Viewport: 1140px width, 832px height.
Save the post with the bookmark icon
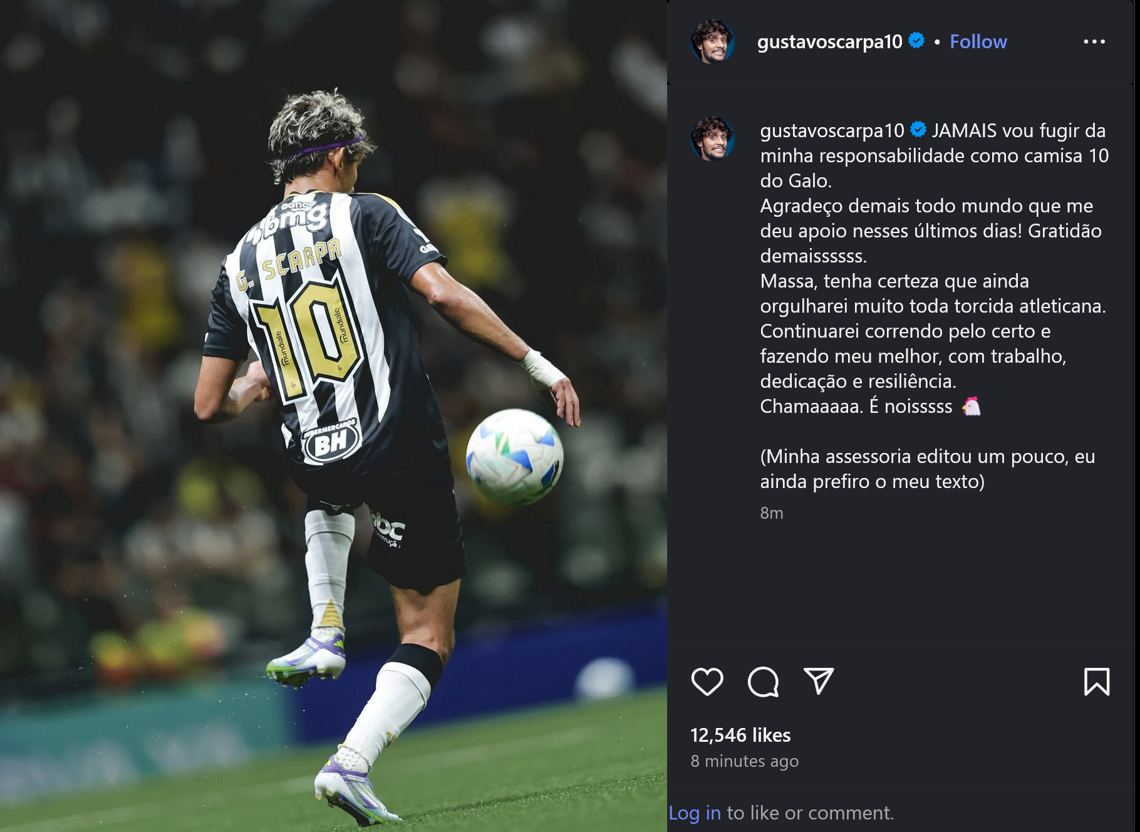coord(1097,682)
